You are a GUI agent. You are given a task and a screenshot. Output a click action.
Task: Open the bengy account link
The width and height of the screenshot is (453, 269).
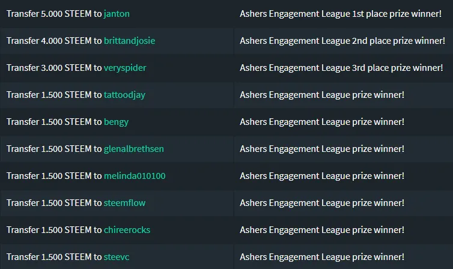coord(116,122)
